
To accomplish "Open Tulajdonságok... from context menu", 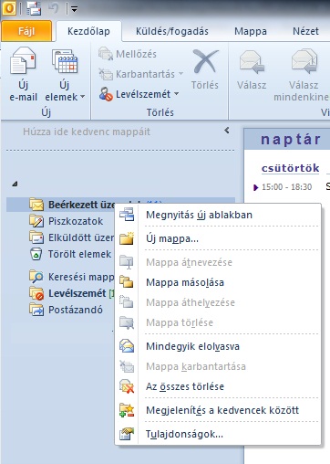I will (x=218, y=434).
